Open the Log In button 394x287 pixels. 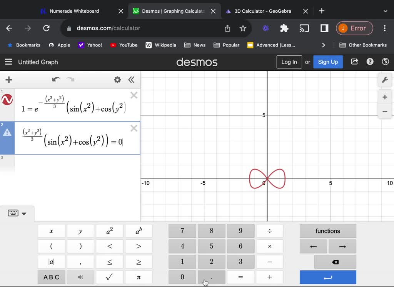click(289, 62)
